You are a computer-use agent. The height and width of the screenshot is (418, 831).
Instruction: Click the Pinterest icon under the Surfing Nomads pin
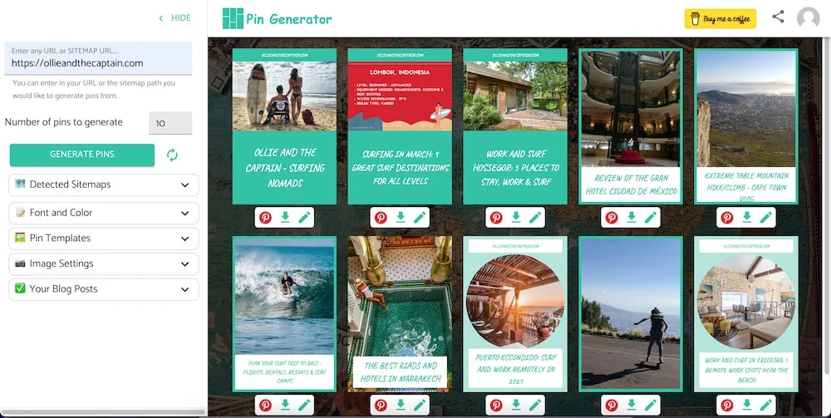click(266, 218)
